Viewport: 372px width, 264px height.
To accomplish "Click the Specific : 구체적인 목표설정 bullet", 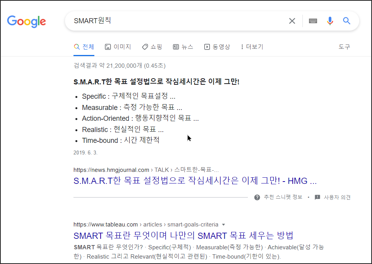I will pyautogui.click(x=129, y=96).
